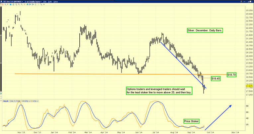The width and height of the screenshot is (254, 134).
Task: Open the Edit menu
Action: [x=50, y=2]
